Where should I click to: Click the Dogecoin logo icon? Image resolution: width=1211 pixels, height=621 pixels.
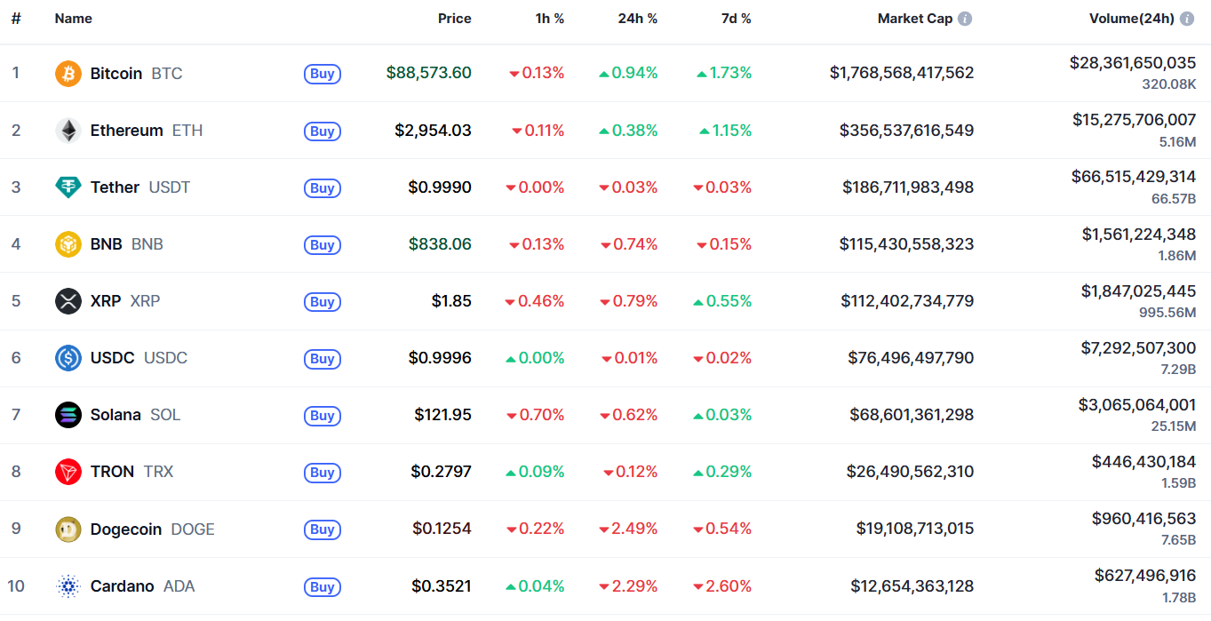[x=68, y=529]
